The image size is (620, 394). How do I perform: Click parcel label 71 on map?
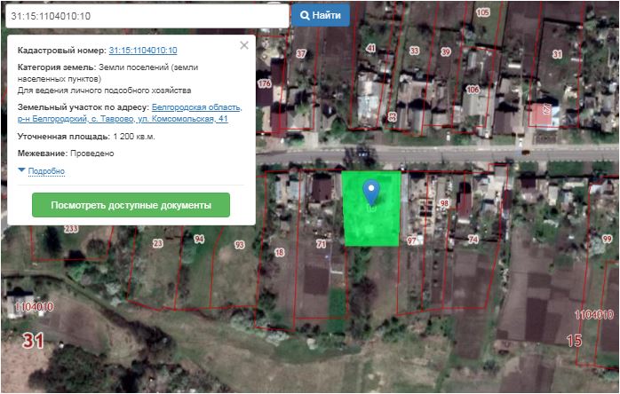[x=321, y=244]
